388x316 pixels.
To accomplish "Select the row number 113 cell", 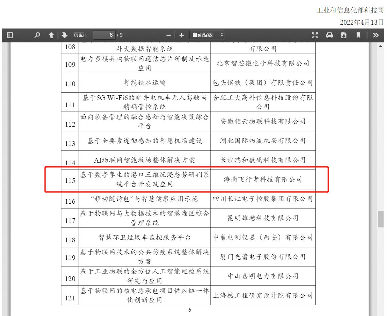I will pos(70,141).
